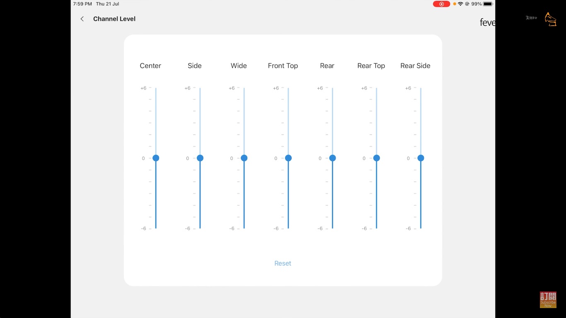This screenshot has height=318, width=566.
Task: Click the Rear Top slider handle
Action: coord(377,158)
